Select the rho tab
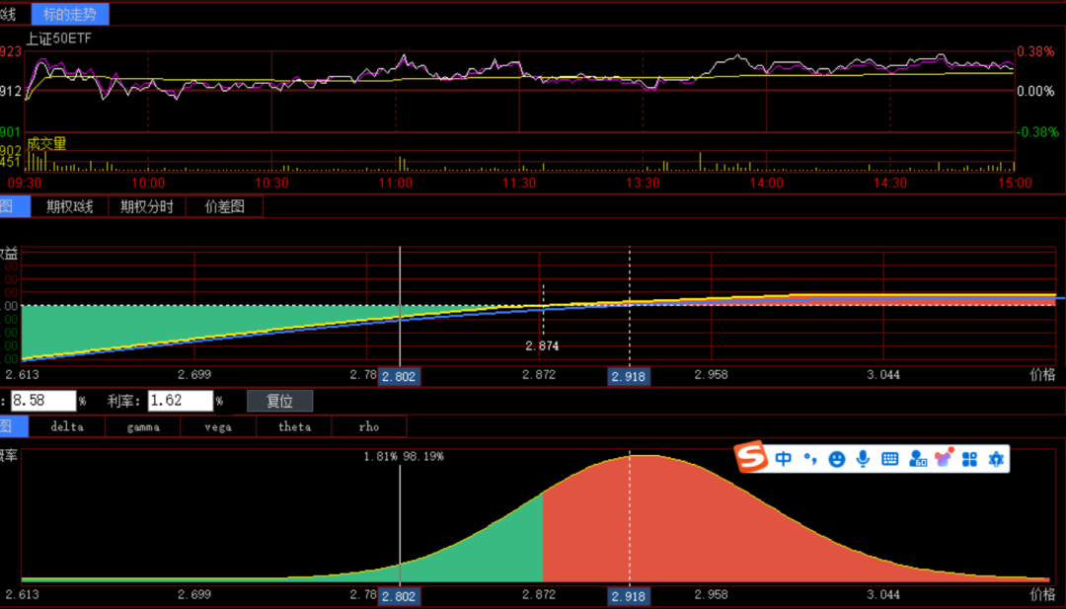Viewport: 1066px width, 609px height. click(x=369, y=426)
